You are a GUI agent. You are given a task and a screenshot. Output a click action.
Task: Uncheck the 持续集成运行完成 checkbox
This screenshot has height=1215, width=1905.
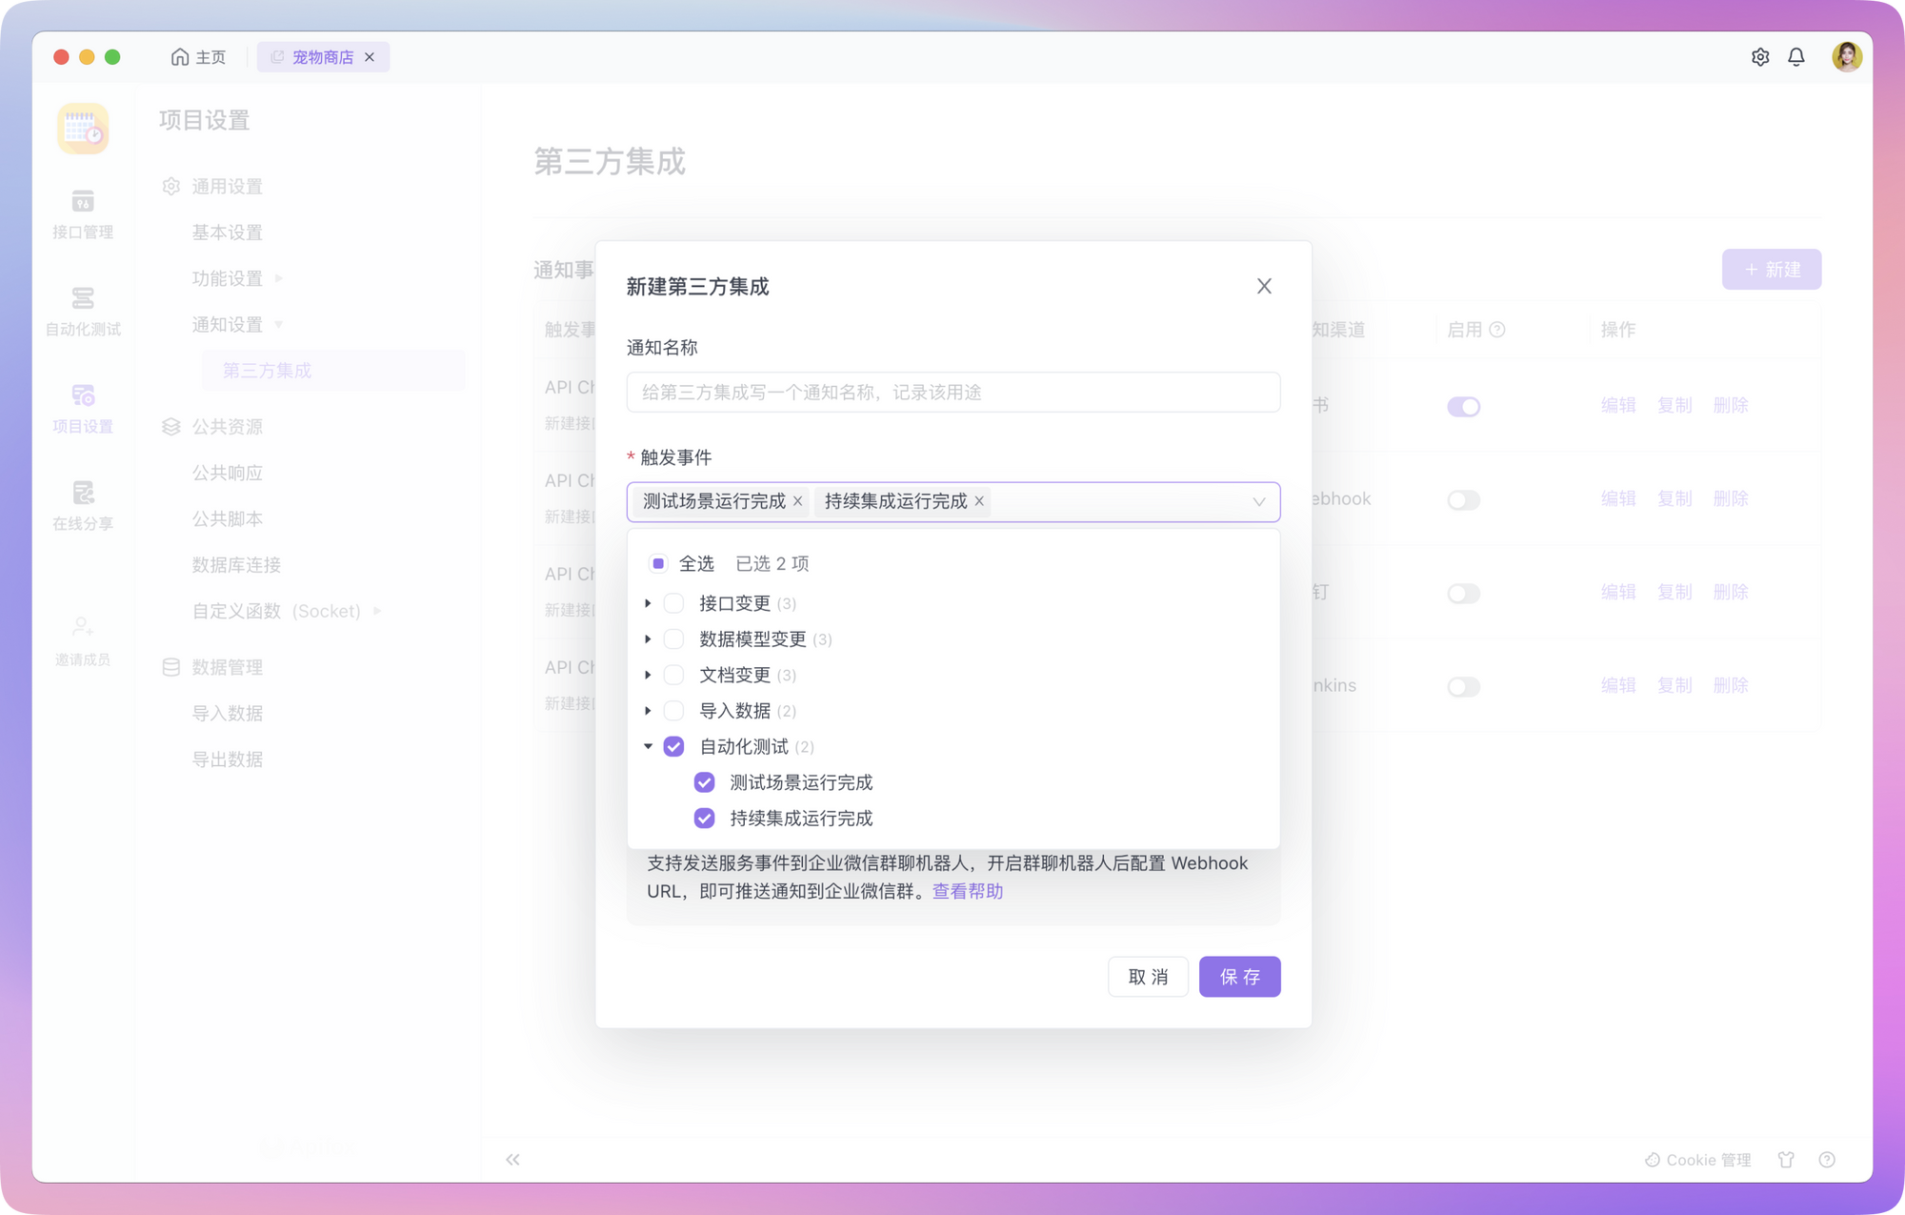[x=704, y=819]
